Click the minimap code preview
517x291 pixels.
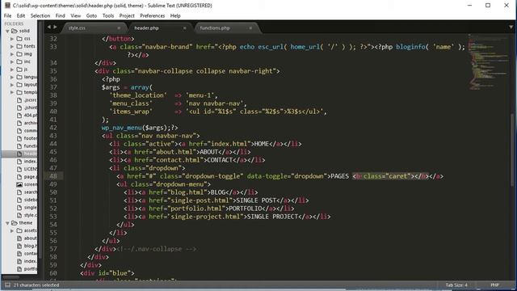[488, 61]
